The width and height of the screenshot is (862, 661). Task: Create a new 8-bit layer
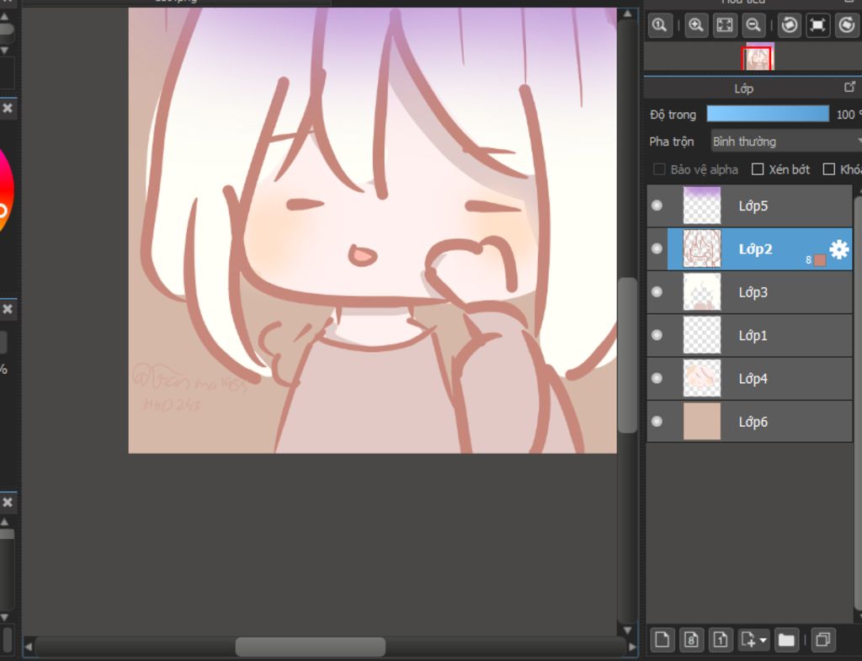coord(692,640)
